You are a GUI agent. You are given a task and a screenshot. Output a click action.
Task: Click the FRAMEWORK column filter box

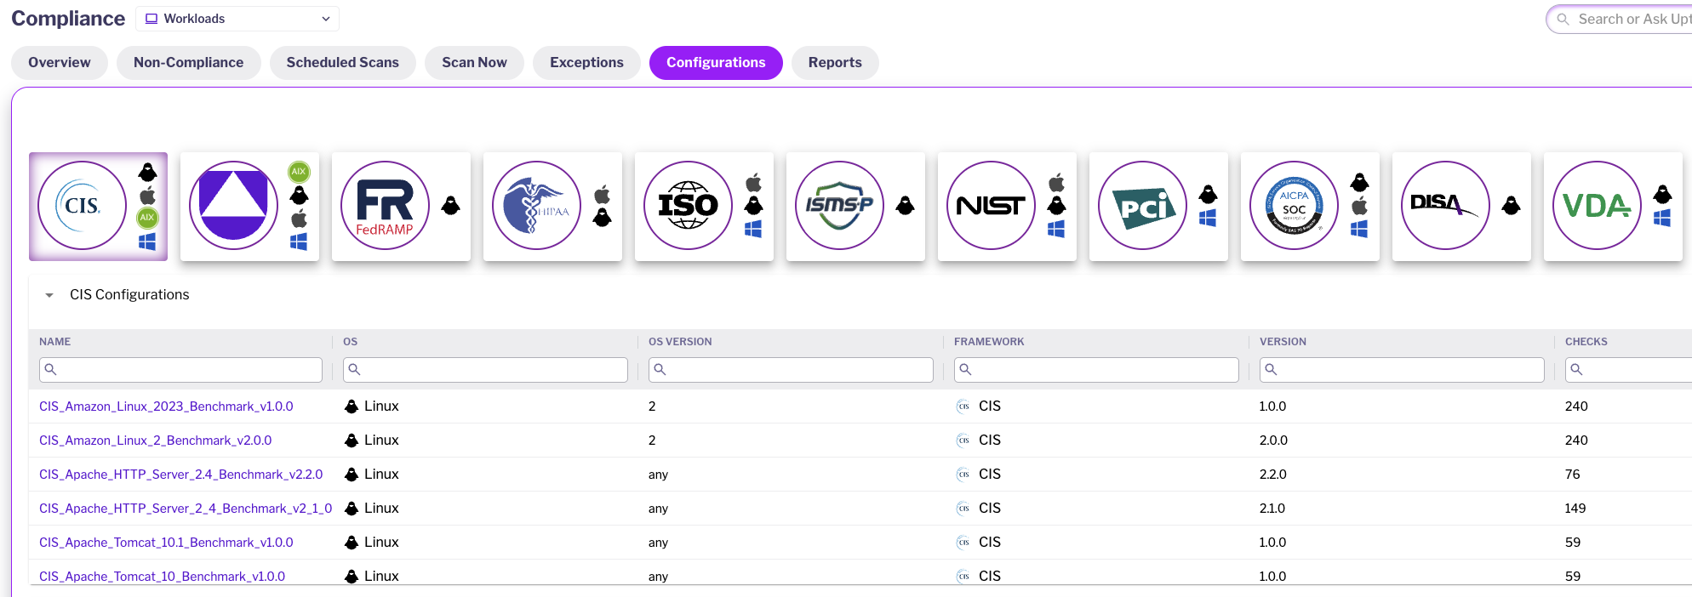tap(1096, 370)
